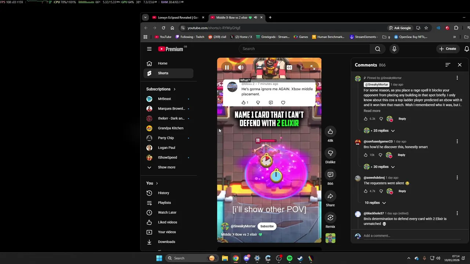Expand the Subscriptions section
The image size is (470, 264).
click(161, 89)
